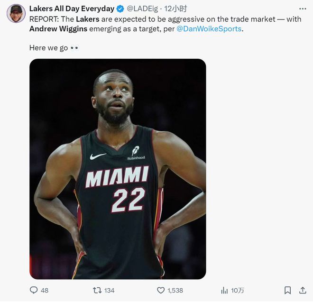Viewport: 313px width, 302px height.
Task: Open the view analytics bar-chart icon
Action: pyautogui.click(x=224, y=290)
